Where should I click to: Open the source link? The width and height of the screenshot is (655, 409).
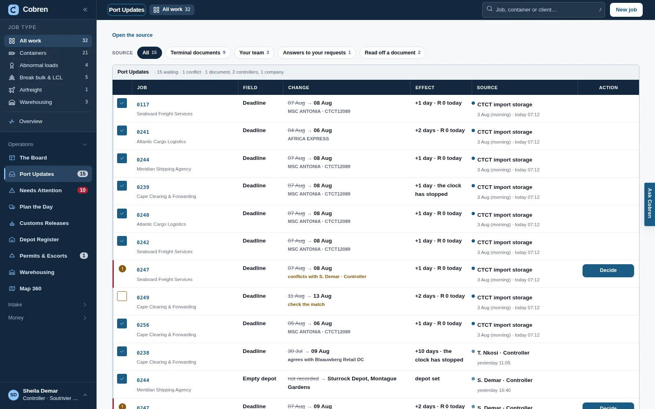tap(132, 35)
